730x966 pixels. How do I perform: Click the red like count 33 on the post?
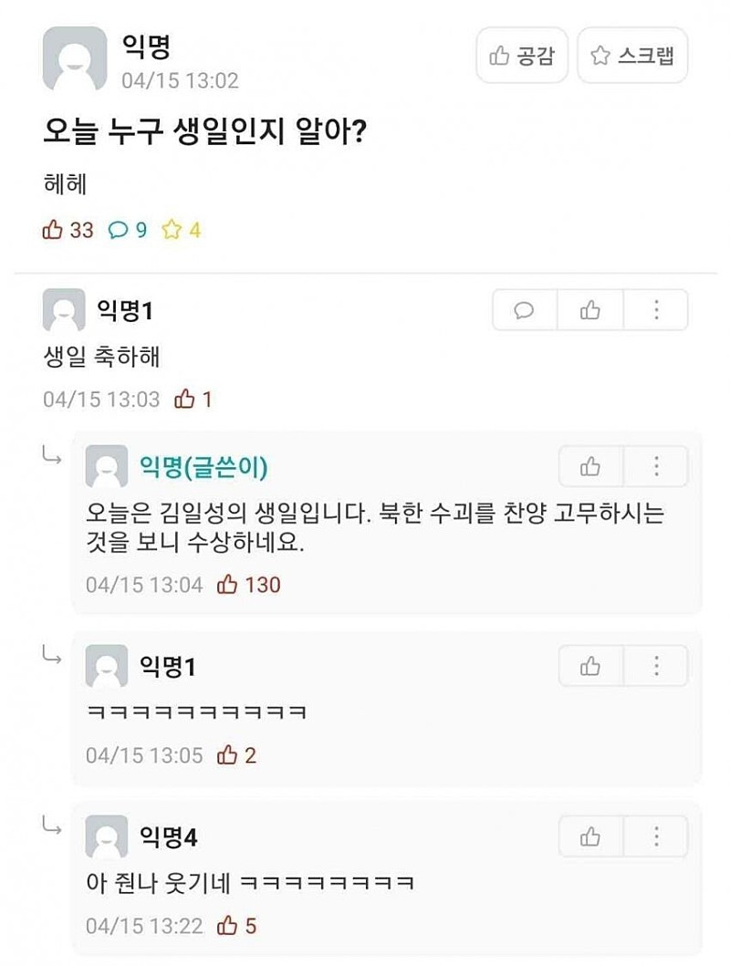pos(68,230)
